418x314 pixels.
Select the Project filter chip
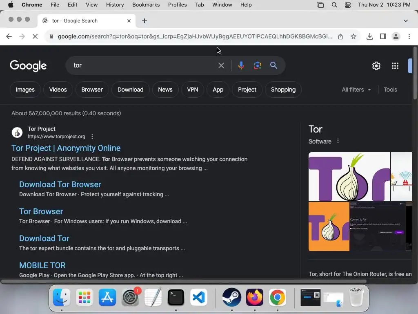click(247, 90)
